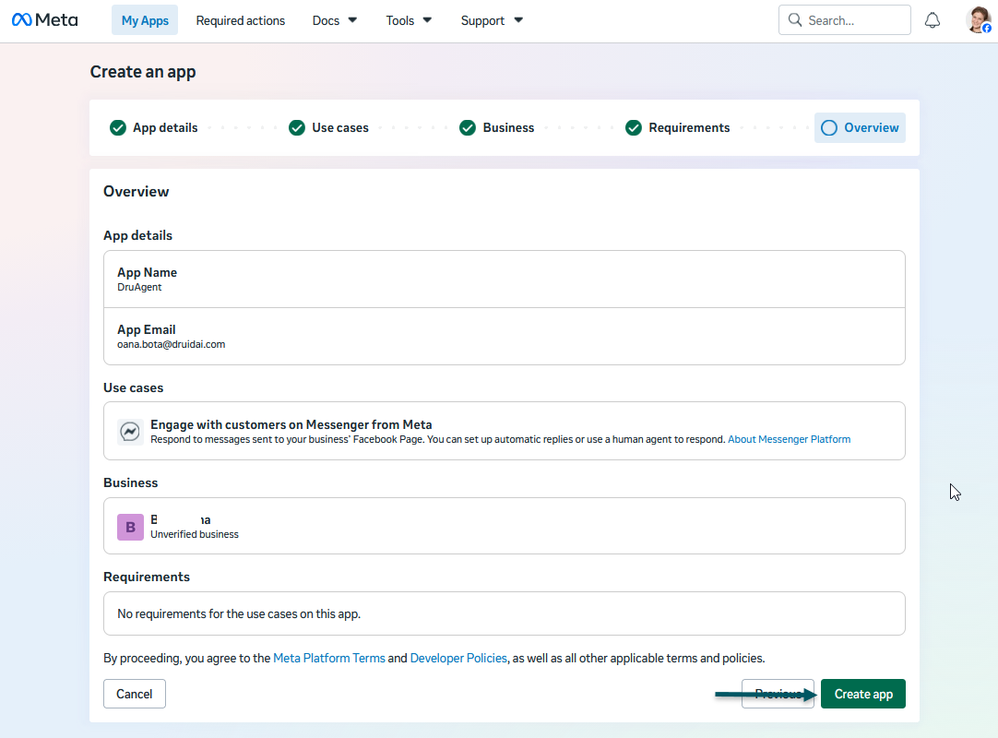Go to the Use cases step
Screen dimensions: 998x738
(328, 128)
